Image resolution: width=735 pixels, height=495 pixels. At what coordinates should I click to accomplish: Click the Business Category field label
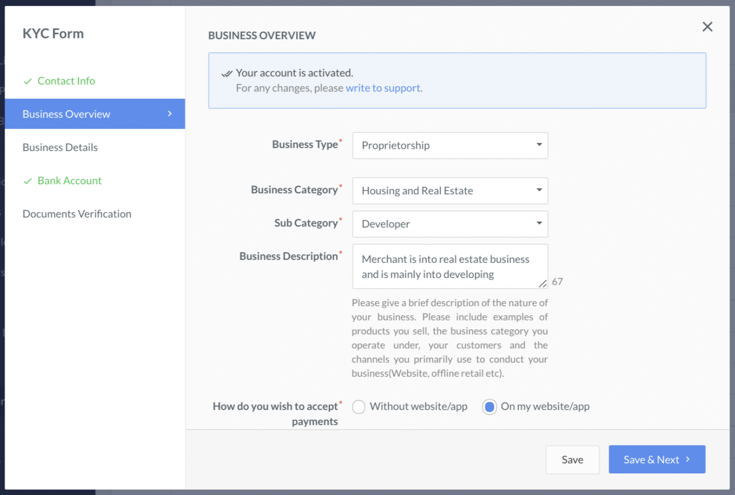pos(294,190)
